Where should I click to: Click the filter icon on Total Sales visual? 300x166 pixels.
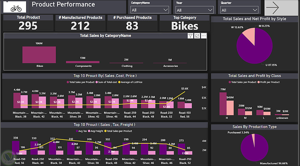click(190, 36)
